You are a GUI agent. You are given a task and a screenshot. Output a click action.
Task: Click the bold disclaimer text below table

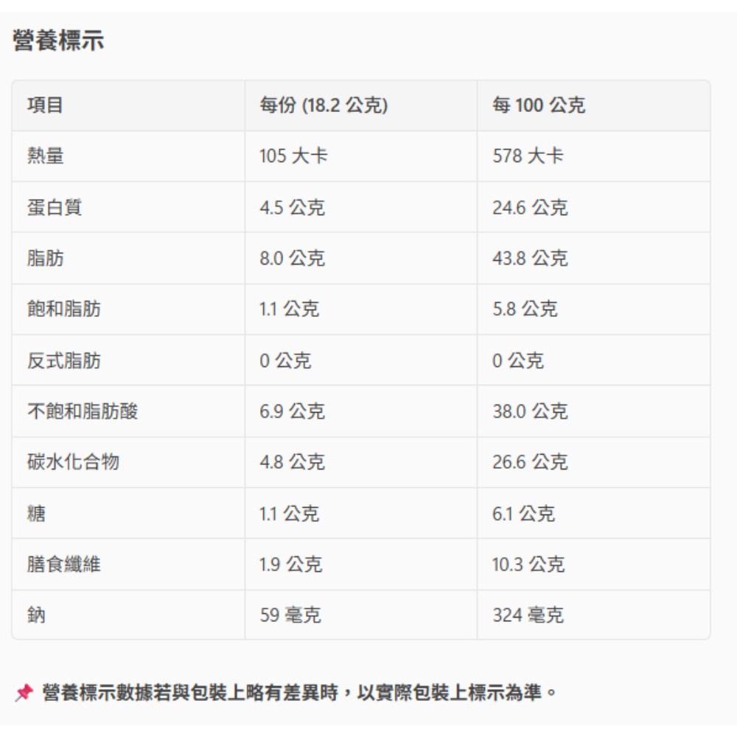[x=301, y=693]
